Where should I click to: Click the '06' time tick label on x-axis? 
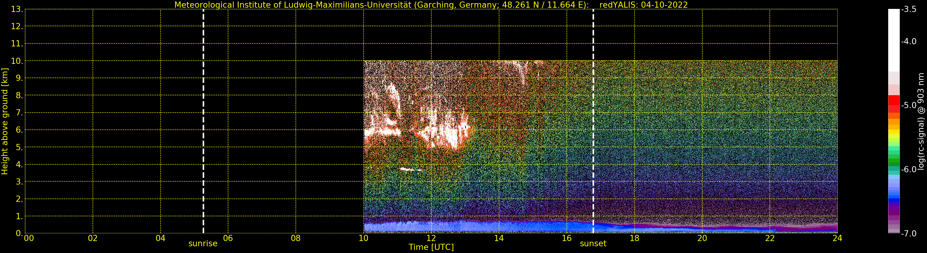228,238
